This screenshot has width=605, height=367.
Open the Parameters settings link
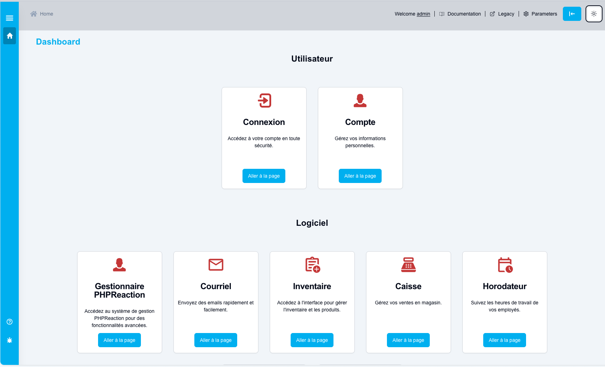[x=540, y=14]
